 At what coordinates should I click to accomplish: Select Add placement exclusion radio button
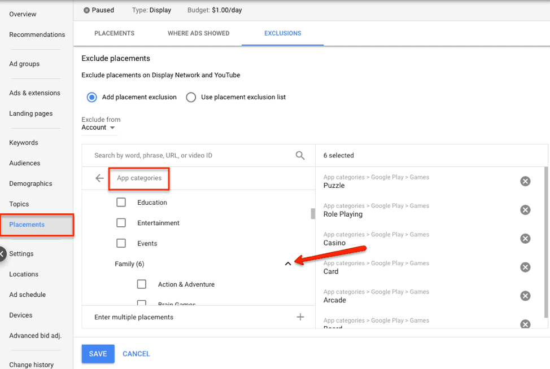pyautogui.click(x=92, y=97)
